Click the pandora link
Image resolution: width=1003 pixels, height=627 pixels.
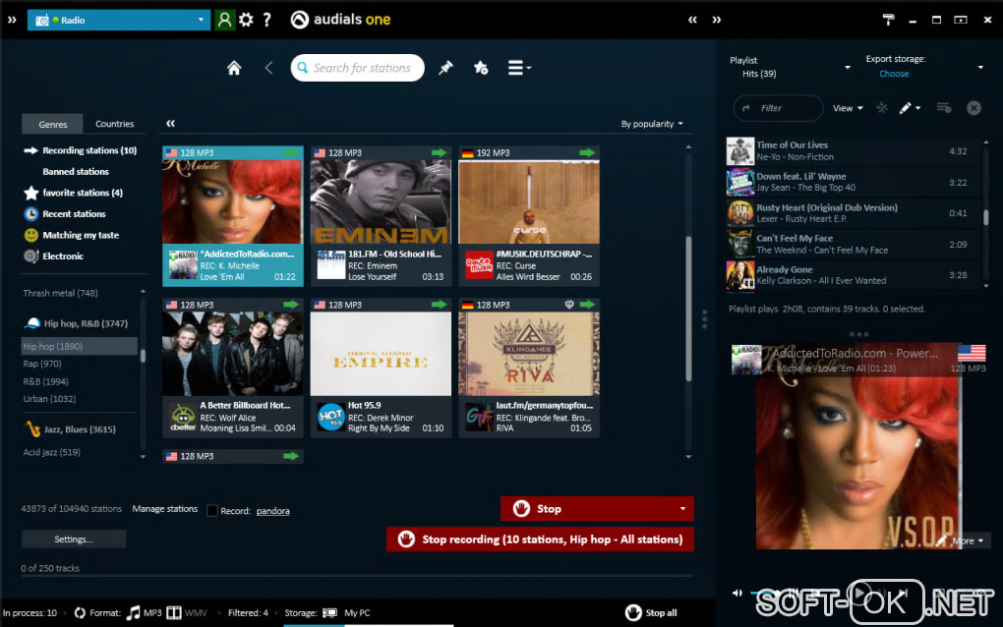273,511
